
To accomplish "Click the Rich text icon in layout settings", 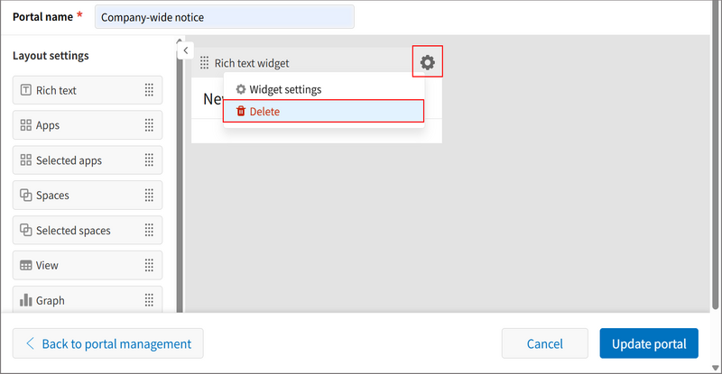I will pos(25,90).
